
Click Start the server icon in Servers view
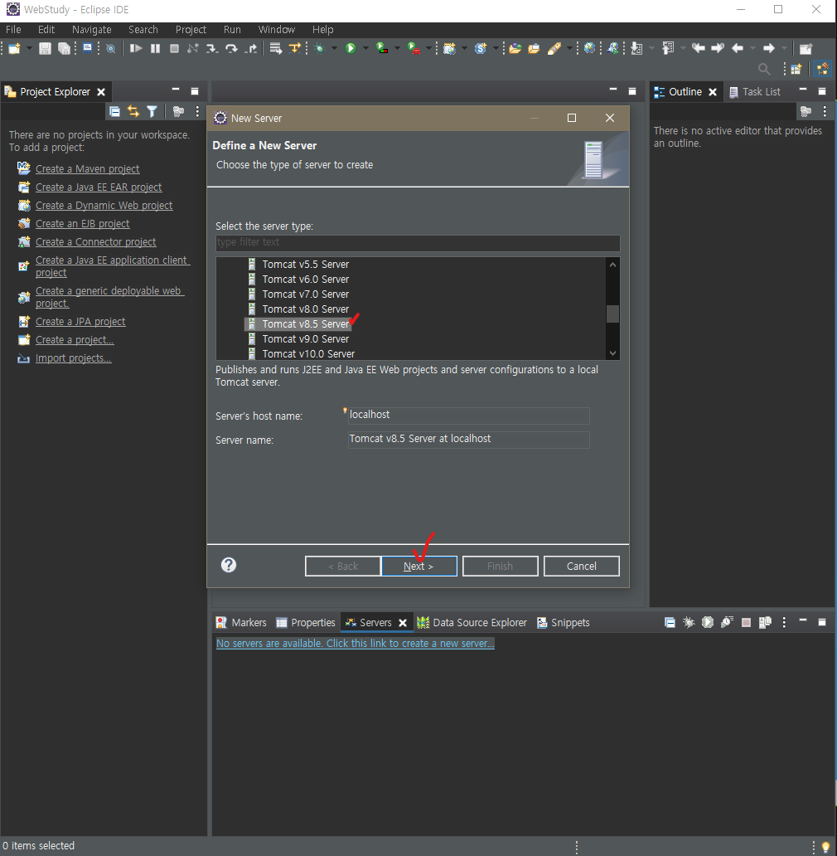(708, 622)
